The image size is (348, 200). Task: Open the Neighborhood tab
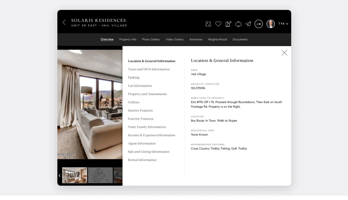(x=217, y=39)
